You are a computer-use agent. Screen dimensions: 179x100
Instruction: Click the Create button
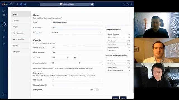coord(123,98)
